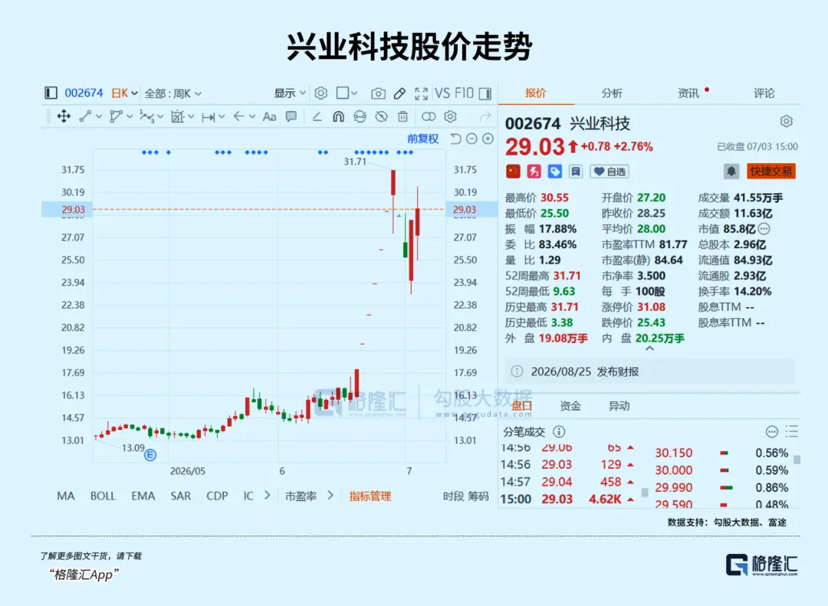Switch to the 盘口 tab

pos(521,406)
